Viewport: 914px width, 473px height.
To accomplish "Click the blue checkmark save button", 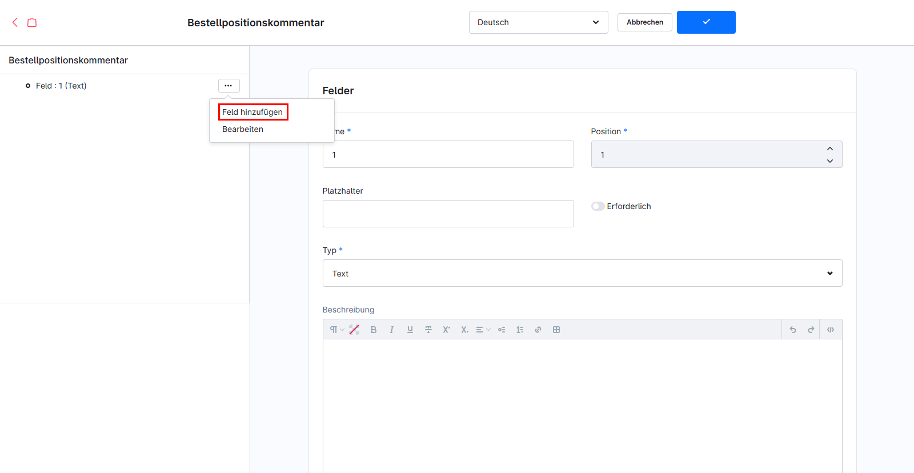I will coord(706,22).
